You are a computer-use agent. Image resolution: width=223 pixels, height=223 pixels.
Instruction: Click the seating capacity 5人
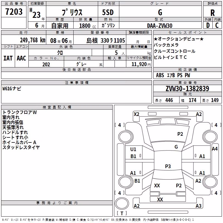point(120,53)
